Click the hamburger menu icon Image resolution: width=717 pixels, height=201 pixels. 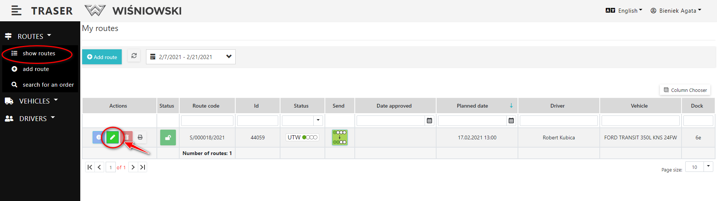(16, 11)
